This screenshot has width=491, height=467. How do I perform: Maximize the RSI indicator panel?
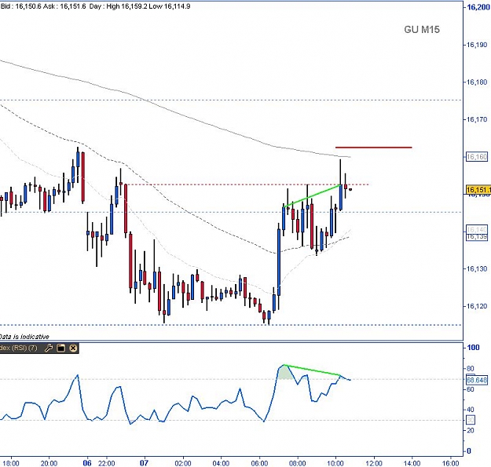coord(61,348)
